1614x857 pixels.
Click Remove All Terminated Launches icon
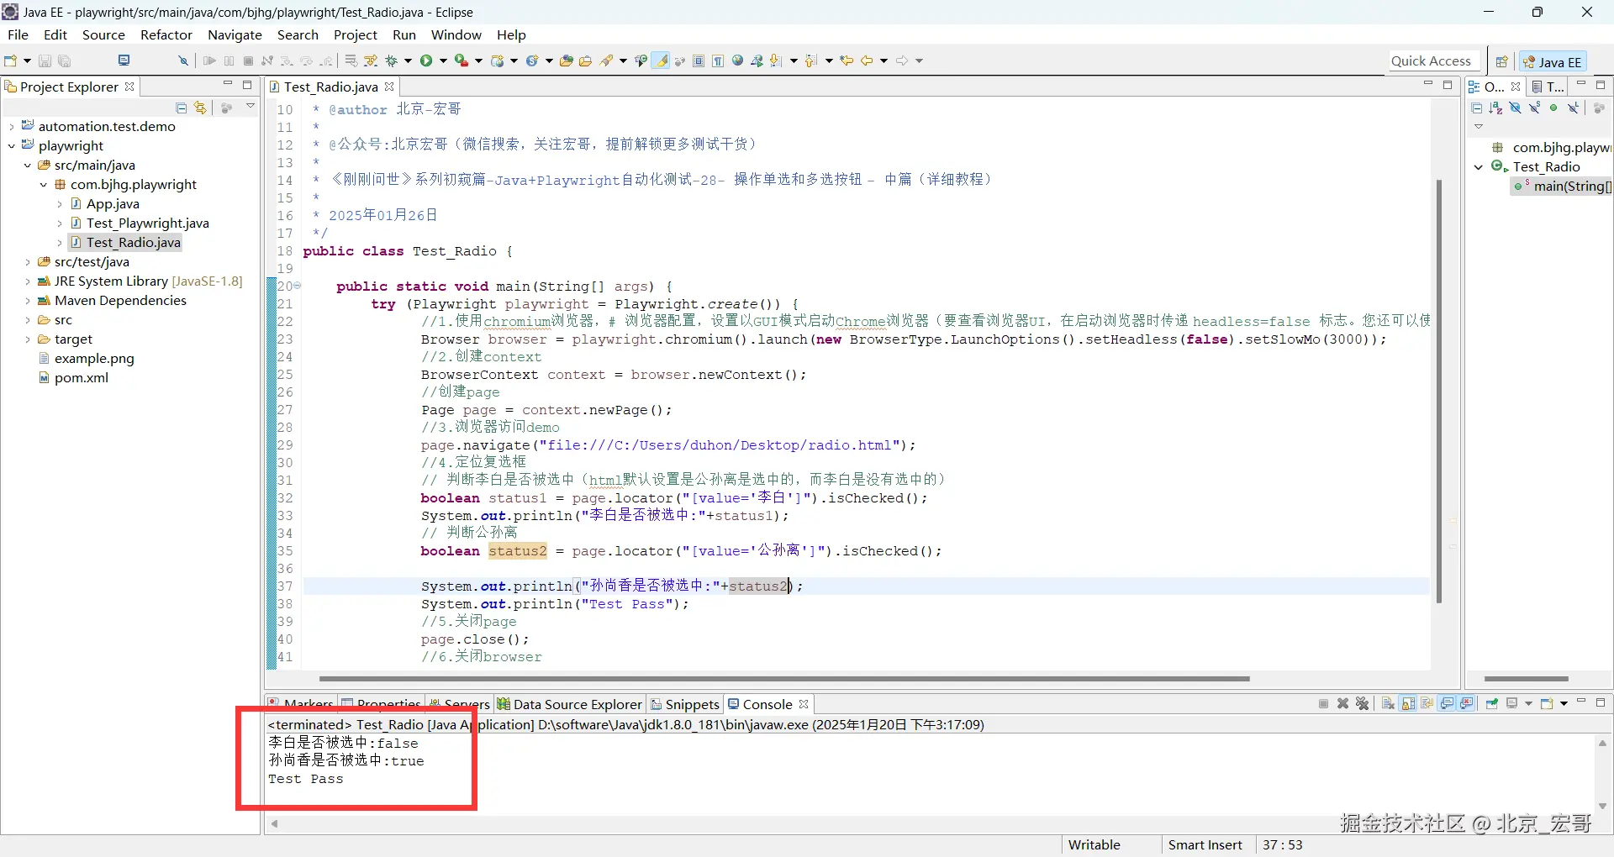tap(1363, 704)
